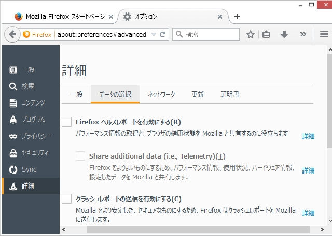This screenshot has width=332, height=236.
Task: Open 詳細 link for Firefox ヘルスレポート
Action: click(308, 136)
